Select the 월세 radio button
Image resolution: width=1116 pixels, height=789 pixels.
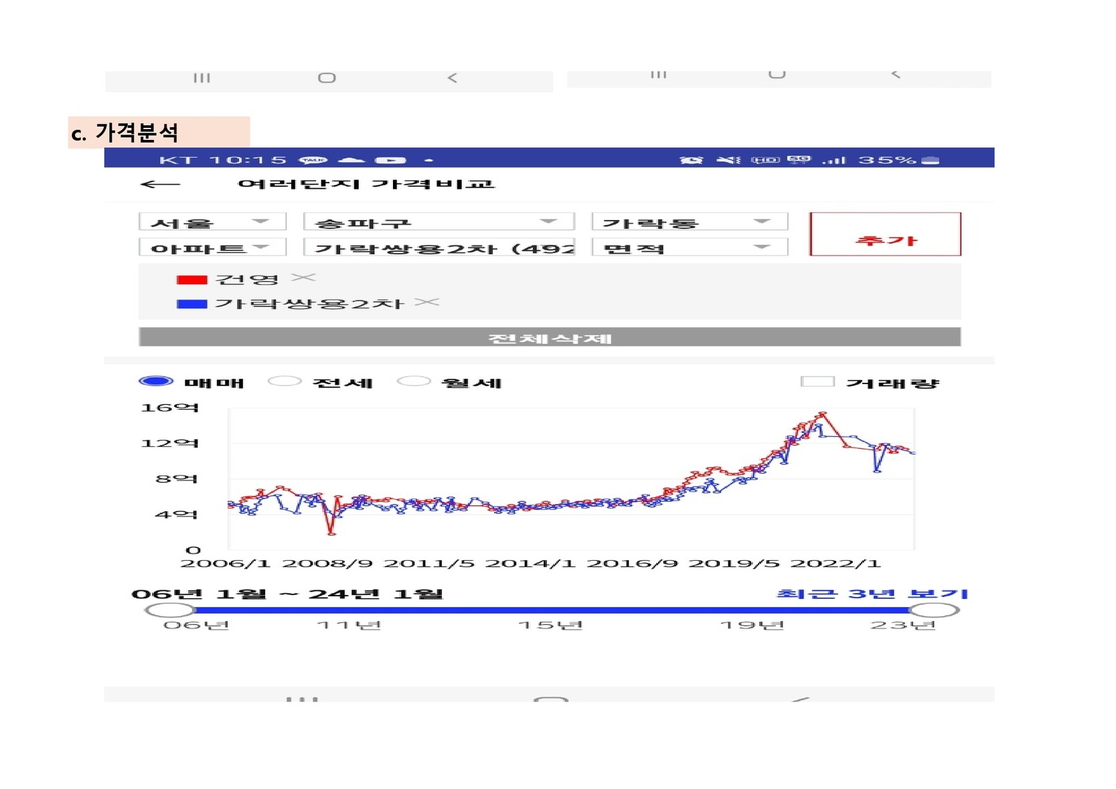tap(414, 381)
